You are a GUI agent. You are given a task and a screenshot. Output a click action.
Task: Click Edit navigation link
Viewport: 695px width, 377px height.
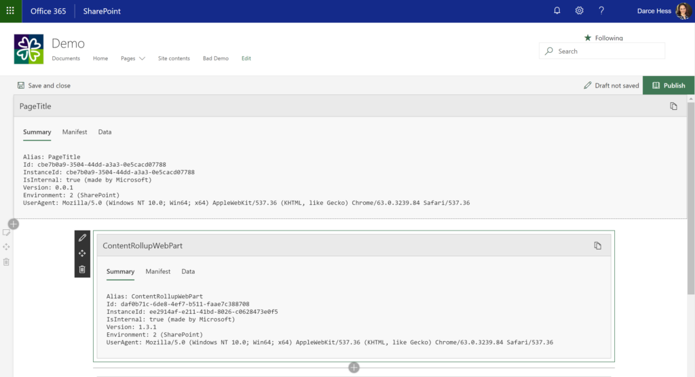(x=246, y=58)
